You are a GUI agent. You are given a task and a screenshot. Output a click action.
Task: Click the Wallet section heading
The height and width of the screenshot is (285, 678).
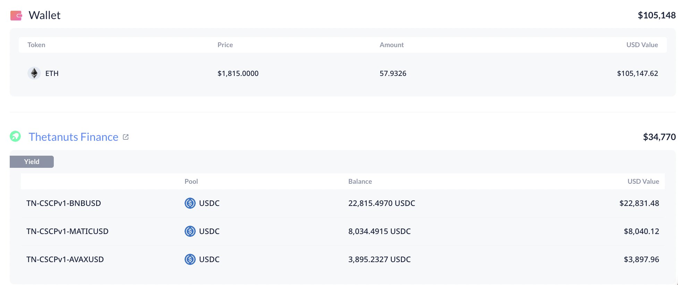point(44,15)
